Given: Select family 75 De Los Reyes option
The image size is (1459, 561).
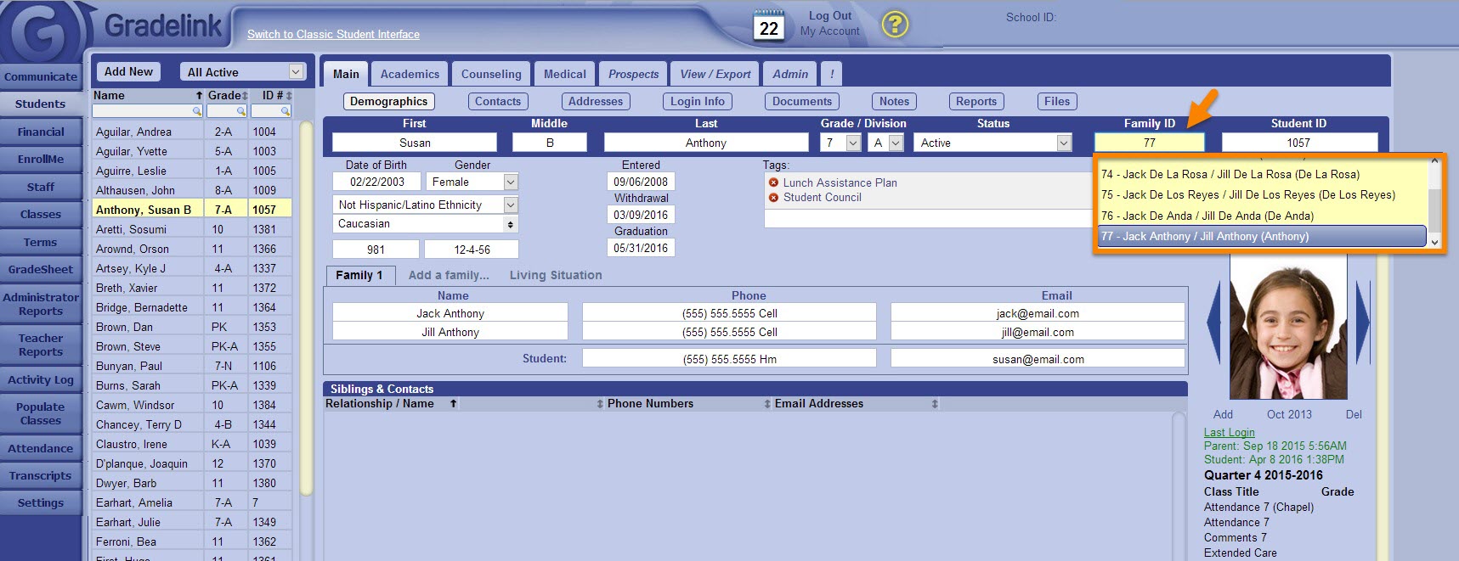Looking at the screenshot, I should 1247,195.
